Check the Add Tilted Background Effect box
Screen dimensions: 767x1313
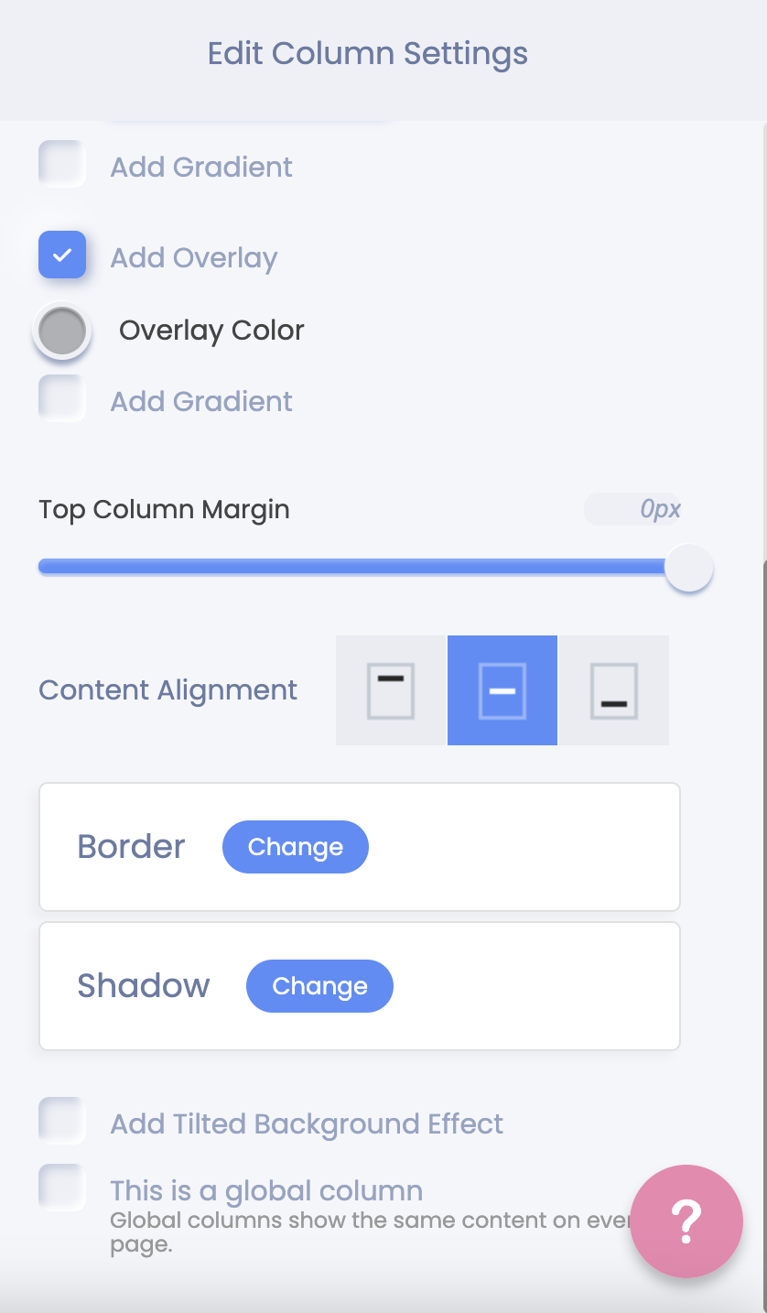62,1121
